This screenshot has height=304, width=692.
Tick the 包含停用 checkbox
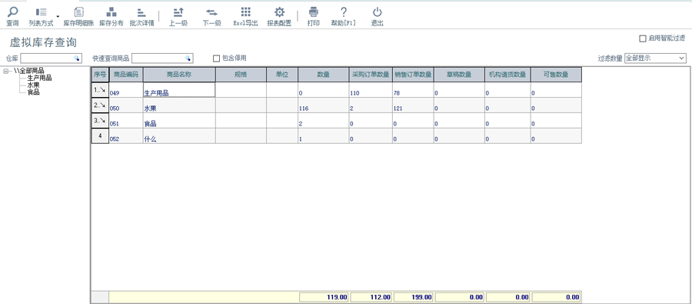(x=216, y=58)
